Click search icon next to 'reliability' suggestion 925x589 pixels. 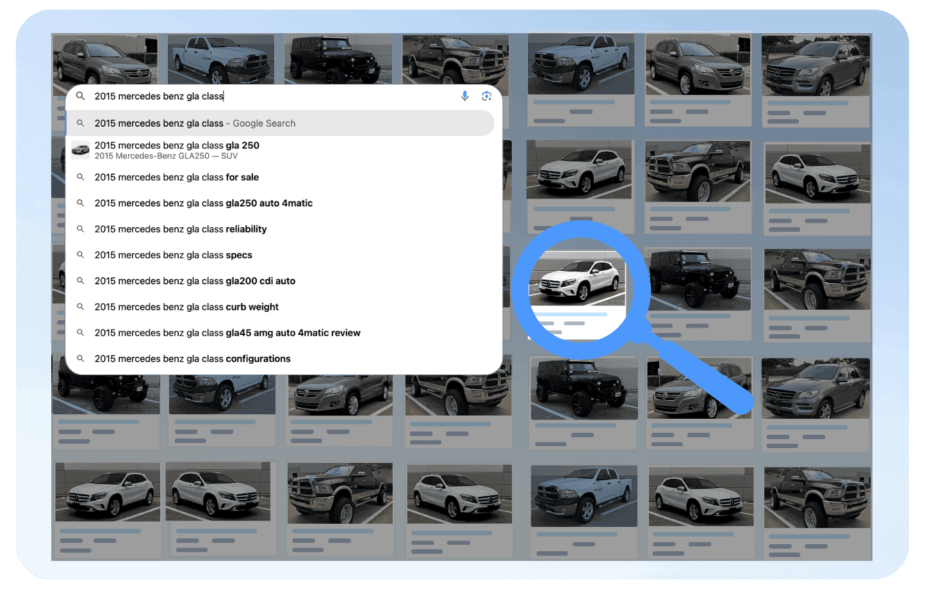(81, 229)
